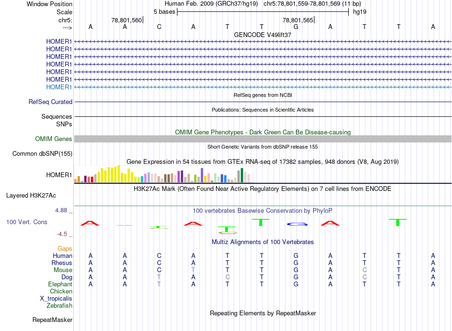
Task: Click the Gaps row label
Action: pyautogui.click(x=65, y=249)
